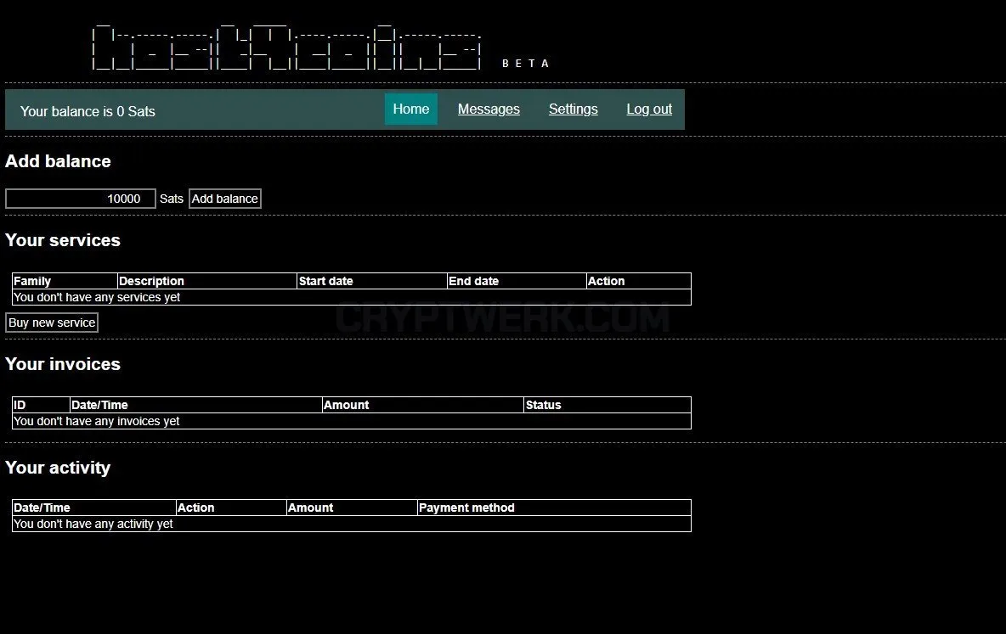The image size is (1006, 634).
Task: Focus the 10000 Sats amount field
Action: (81, 199)
